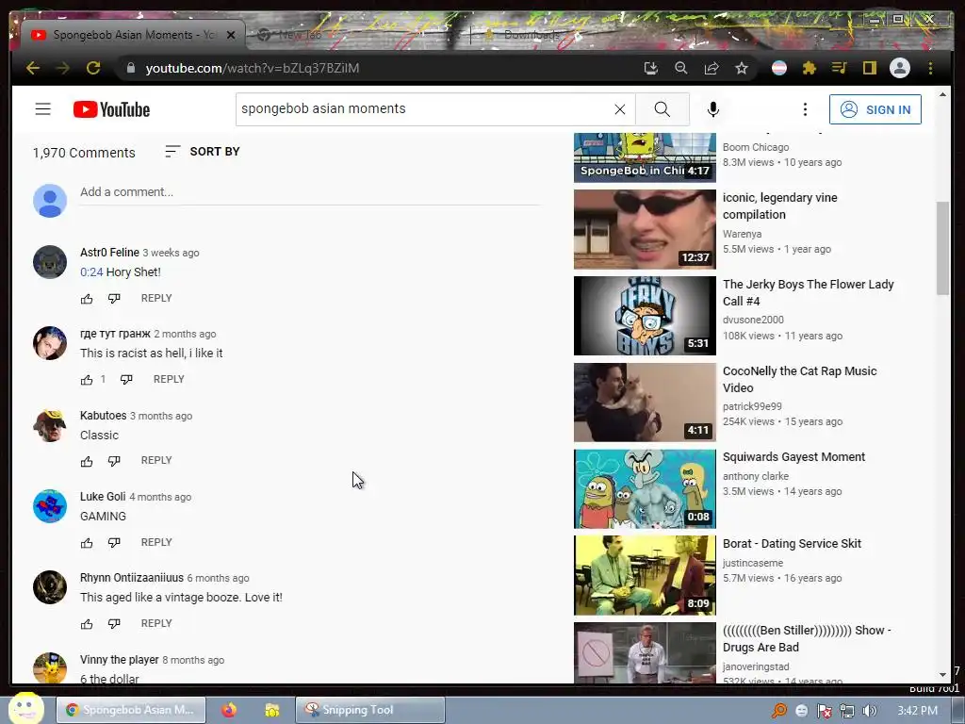Like the 'This is racist as hell' comment

87,380
